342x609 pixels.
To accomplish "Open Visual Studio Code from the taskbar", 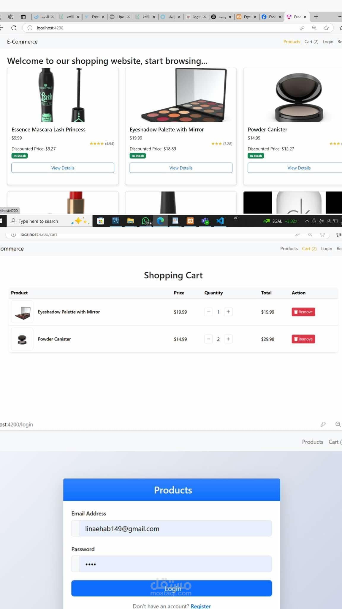I will 220,221.
